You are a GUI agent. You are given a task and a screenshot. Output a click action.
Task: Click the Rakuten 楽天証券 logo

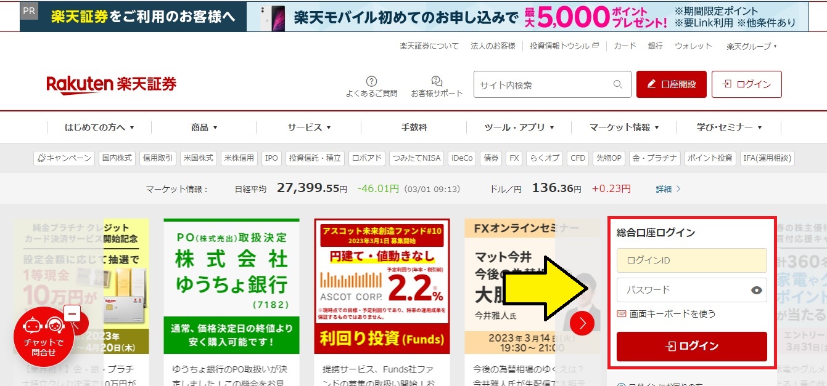112,85
